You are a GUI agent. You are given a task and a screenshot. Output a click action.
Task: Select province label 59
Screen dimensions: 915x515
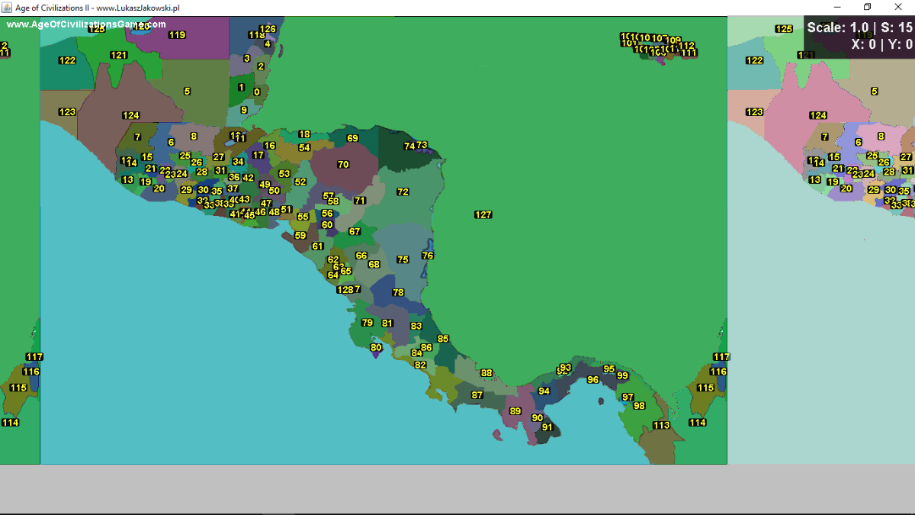pyautogui.click(x=300, y=236)
